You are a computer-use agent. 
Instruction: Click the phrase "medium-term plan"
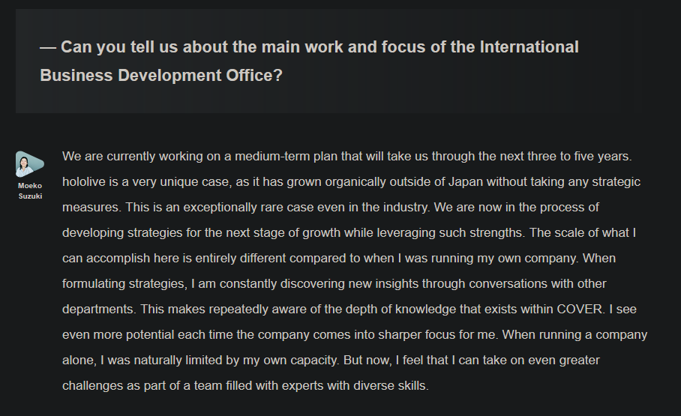tap(282, 157)
